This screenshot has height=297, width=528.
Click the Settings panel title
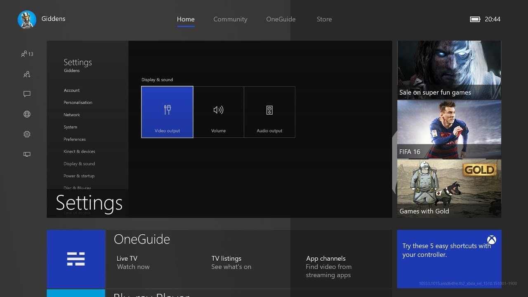click(78, 62)
